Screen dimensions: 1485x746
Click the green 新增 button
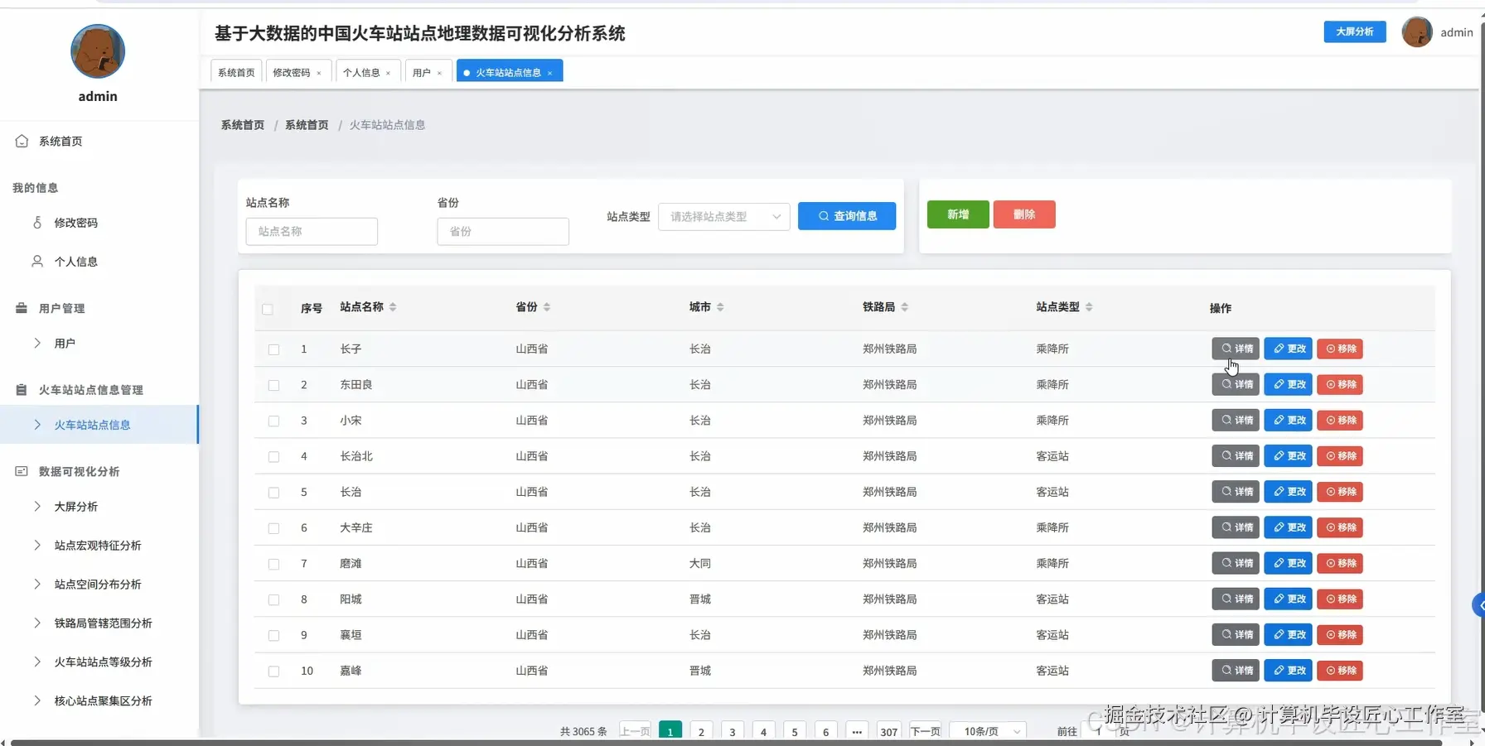pos(957,214)
